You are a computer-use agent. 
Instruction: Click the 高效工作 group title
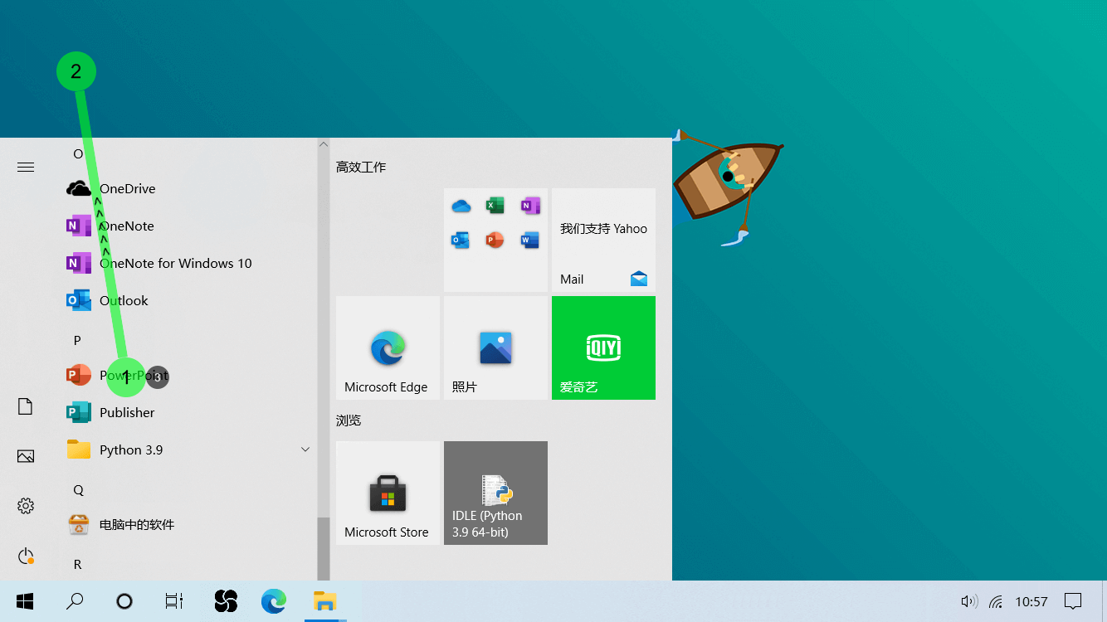point(361,167)
